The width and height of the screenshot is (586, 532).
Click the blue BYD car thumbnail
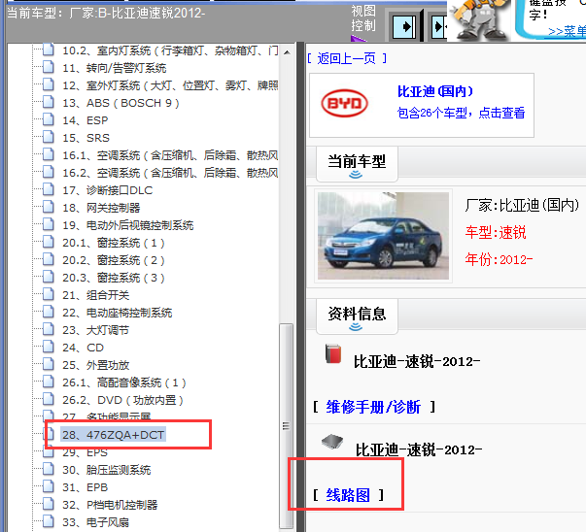point(383,236)
